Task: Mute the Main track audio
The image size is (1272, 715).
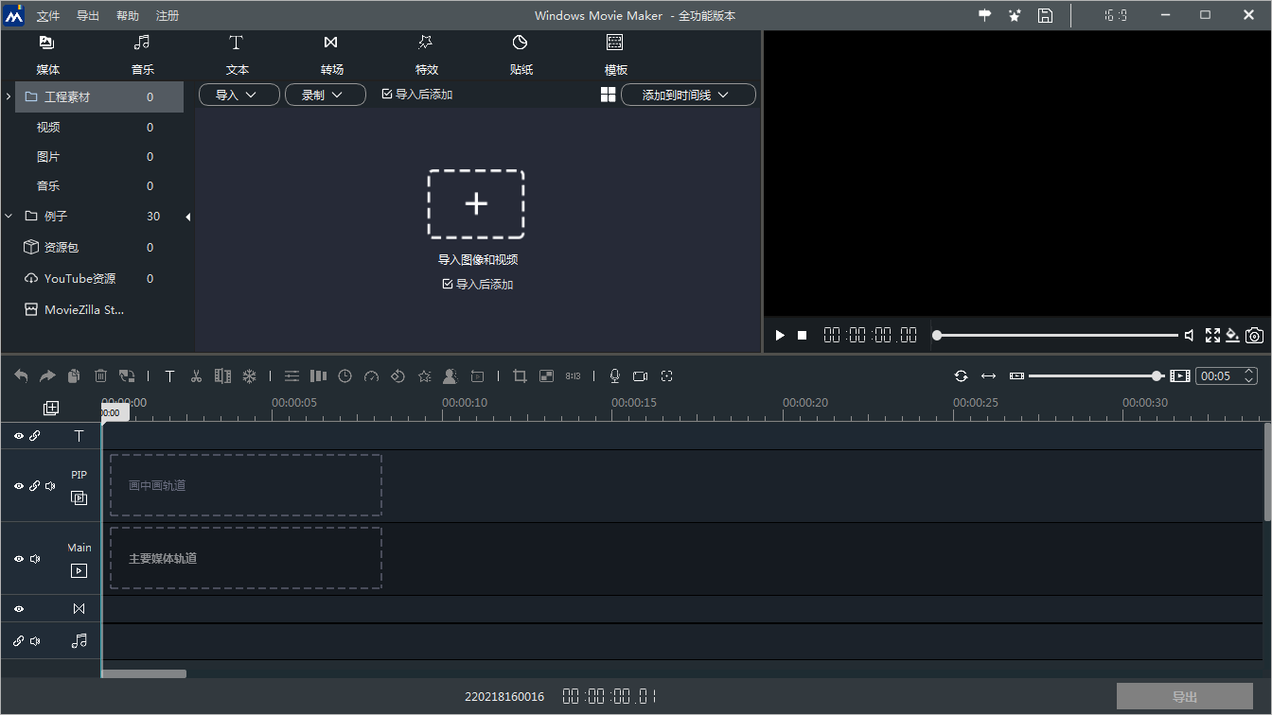Action: (35, 559)
